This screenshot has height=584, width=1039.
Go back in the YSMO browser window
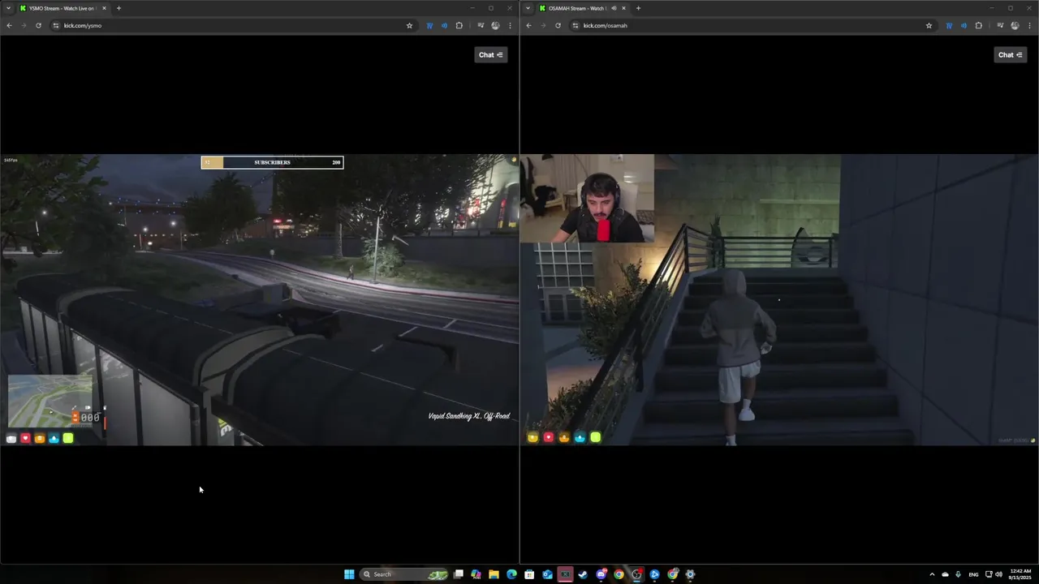pos(9,25)
